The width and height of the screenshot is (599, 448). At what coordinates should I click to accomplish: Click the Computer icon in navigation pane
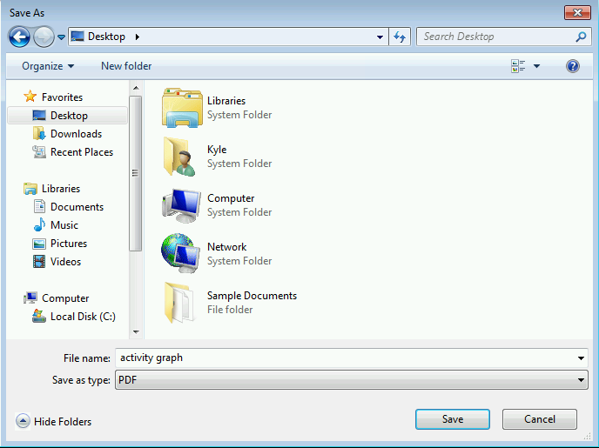pyautogui.click(x=30, y=298)
